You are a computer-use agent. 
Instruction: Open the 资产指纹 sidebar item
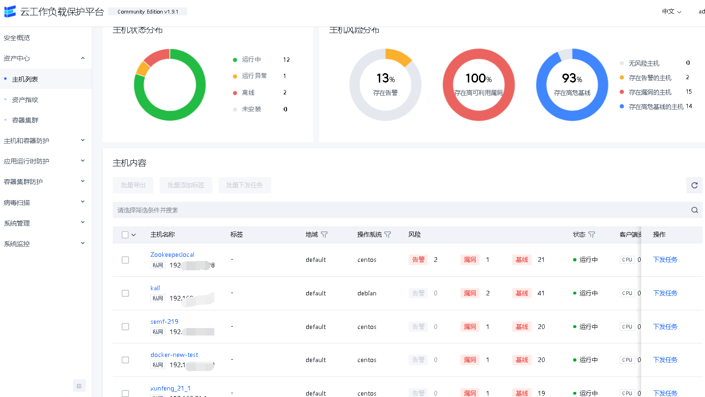[x=25, y=100]
